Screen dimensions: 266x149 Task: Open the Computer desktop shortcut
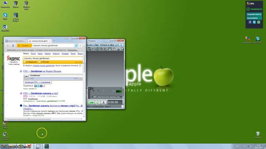[5, 5]
